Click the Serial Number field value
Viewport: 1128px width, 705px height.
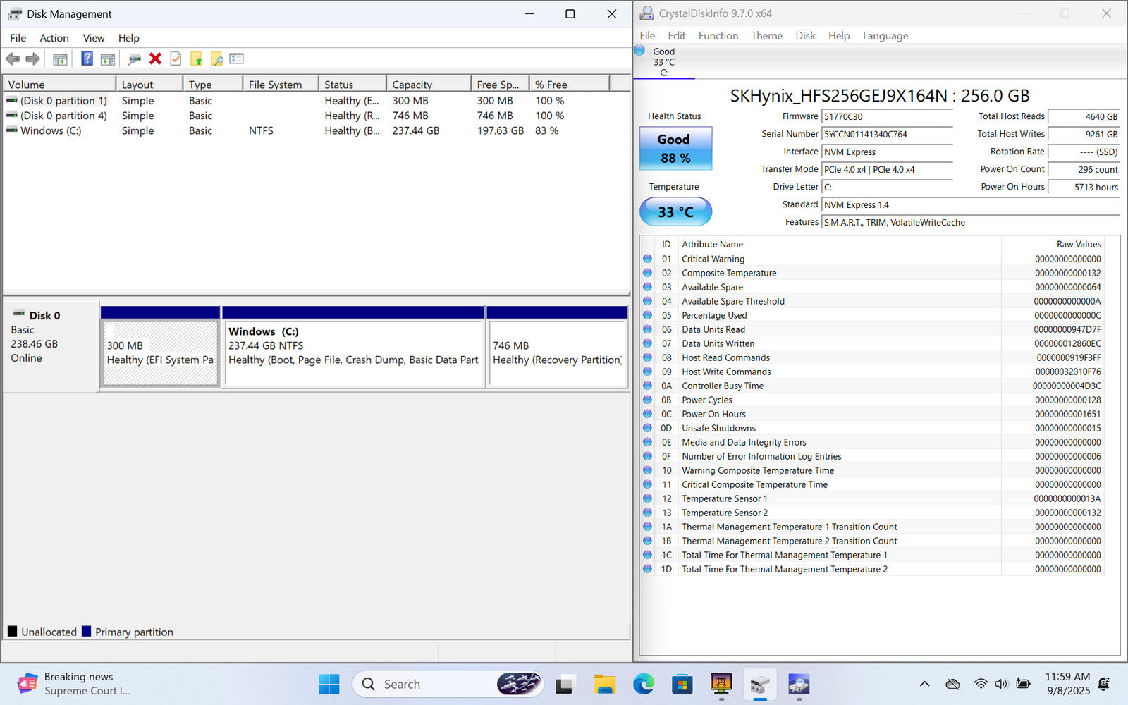(887, 134)
